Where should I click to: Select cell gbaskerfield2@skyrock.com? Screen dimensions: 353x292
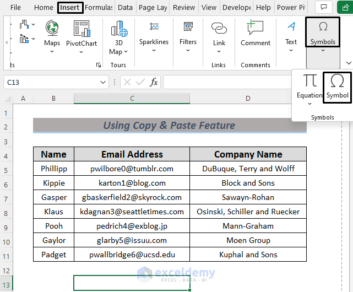(x=132, y=197)
